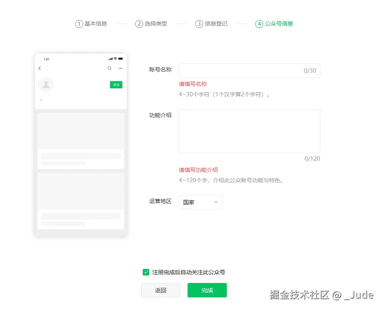Select the 选择类型 step label
This screenshot has width=382, height=309.
[156, 24]
